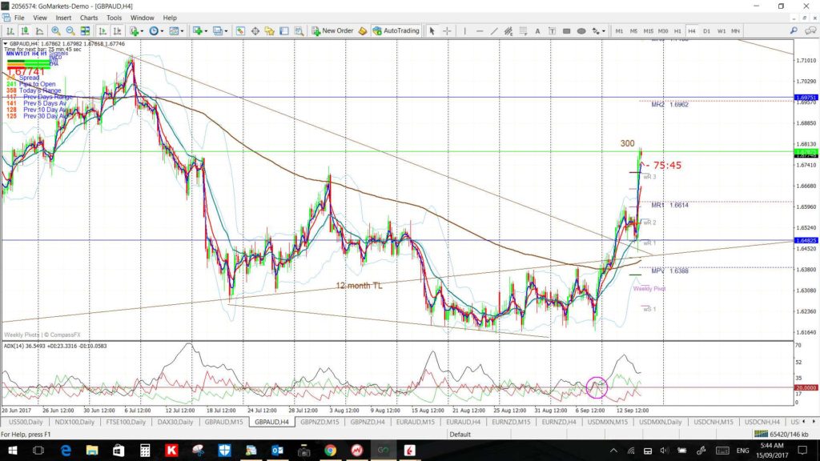Draw a trendline
The height and width of the screenshot is (461, 820).
(494, 31)
